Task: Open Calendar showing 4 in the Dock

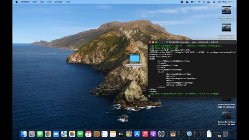Action: 88,134
